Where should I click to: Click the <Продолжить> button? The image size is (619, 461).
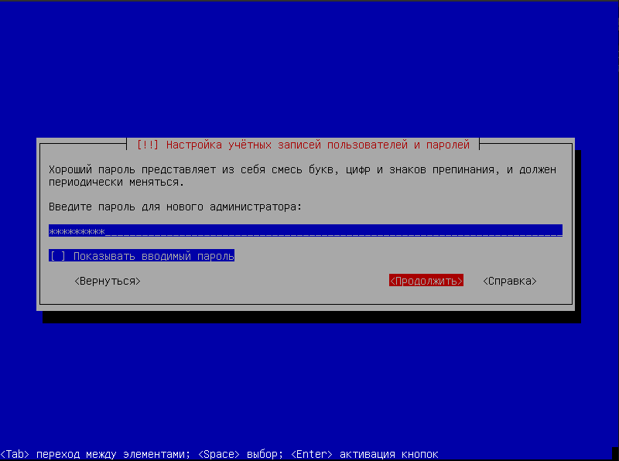426,281
